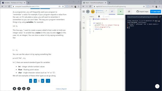Share article on Twitter
162x91 pixels.
point(14,89)
